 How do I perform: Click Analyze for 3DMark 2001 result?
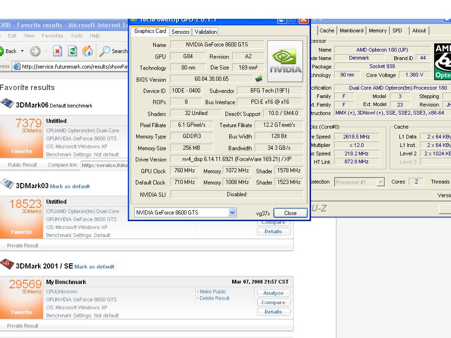pyautogui.click(x=273, y=293)
